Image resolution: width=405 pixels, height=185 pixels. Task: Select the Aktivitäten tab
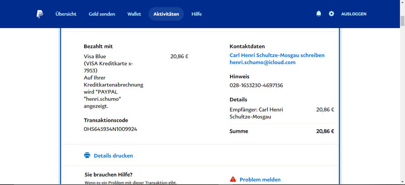coord(166,14)
